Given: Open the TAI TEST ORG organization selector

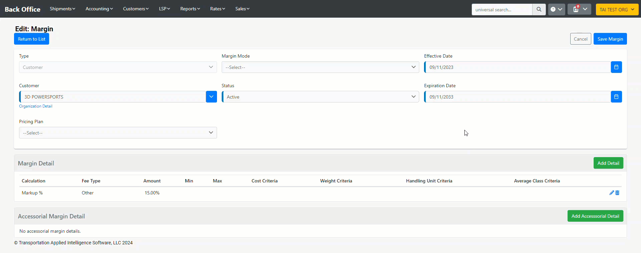Looking at the screenshot, I should click(x=617, y=10).
